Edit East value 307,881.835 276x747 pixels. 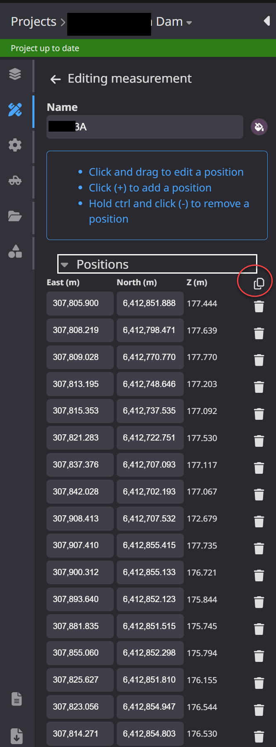click(x=80, y=626)
